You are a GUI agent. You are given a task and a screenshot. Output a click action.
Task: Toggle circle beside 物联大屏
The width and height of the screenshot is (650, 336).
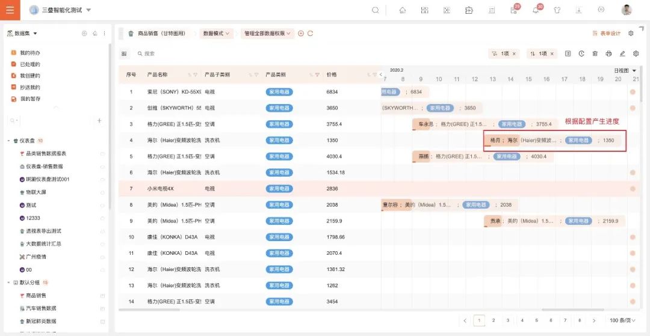[x=102, y=192]
